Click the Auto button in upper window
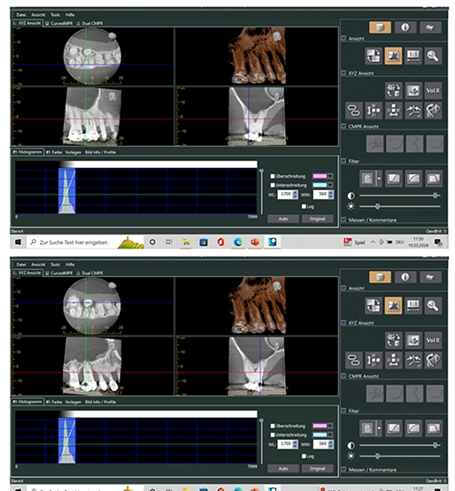This screenshot has height=491, width=455. pyautogui.click(x=283, y=219)
